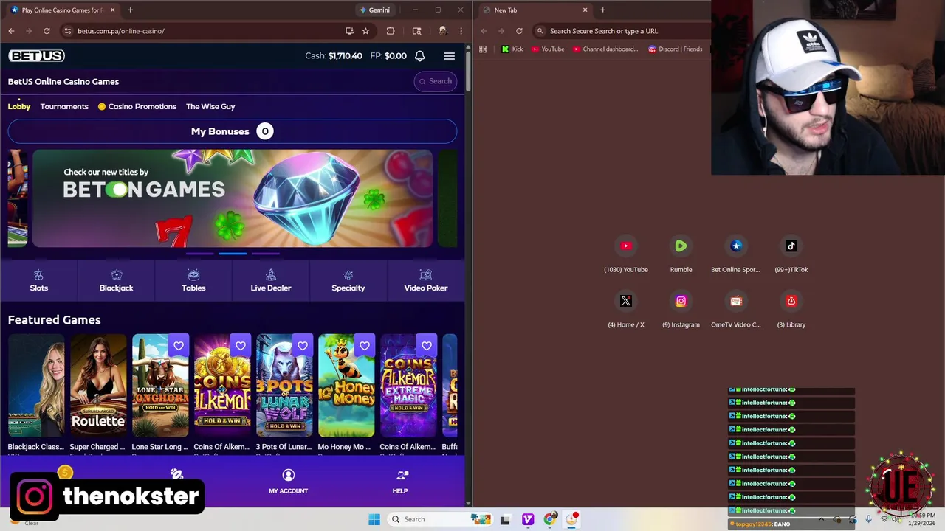
Task: Favorite the first Coins of Alkemor game
Action: 241,346
